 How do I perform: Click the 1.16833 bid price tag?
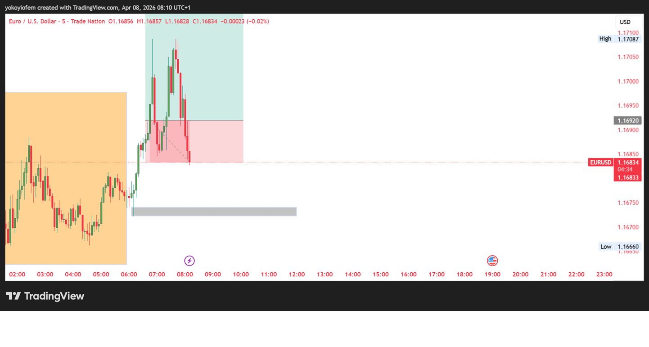click(x=627, y=178)
